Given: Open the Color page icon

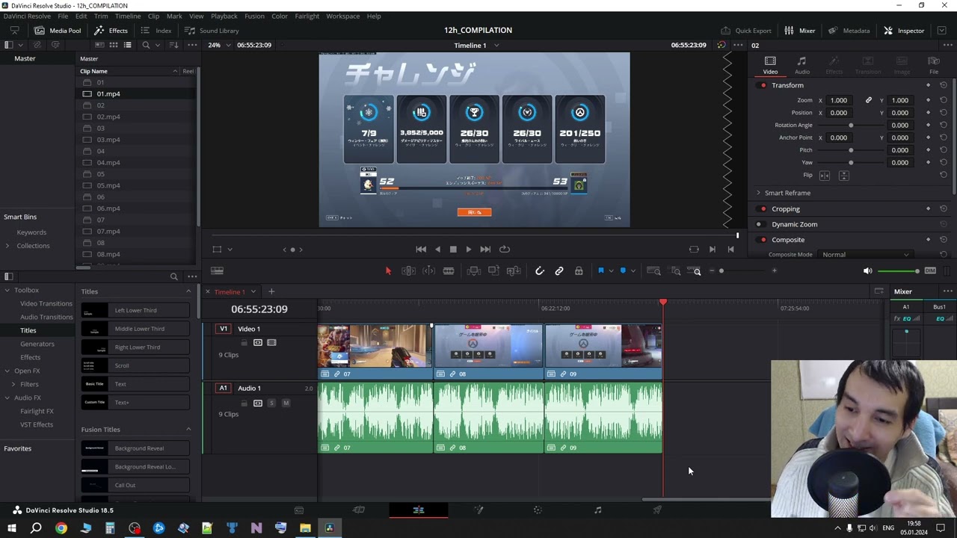Looking at the screenshot, I should 538,510.
